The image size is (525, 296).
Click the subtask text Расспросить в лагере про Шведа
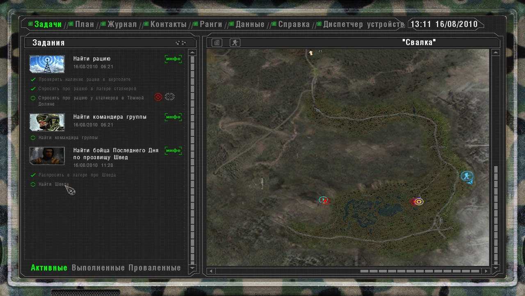[77, 175]
